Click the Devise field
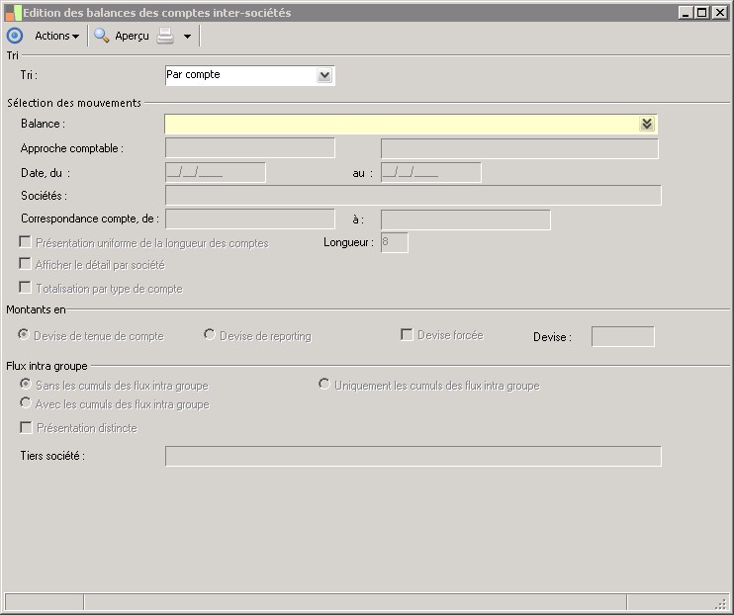 622,336
